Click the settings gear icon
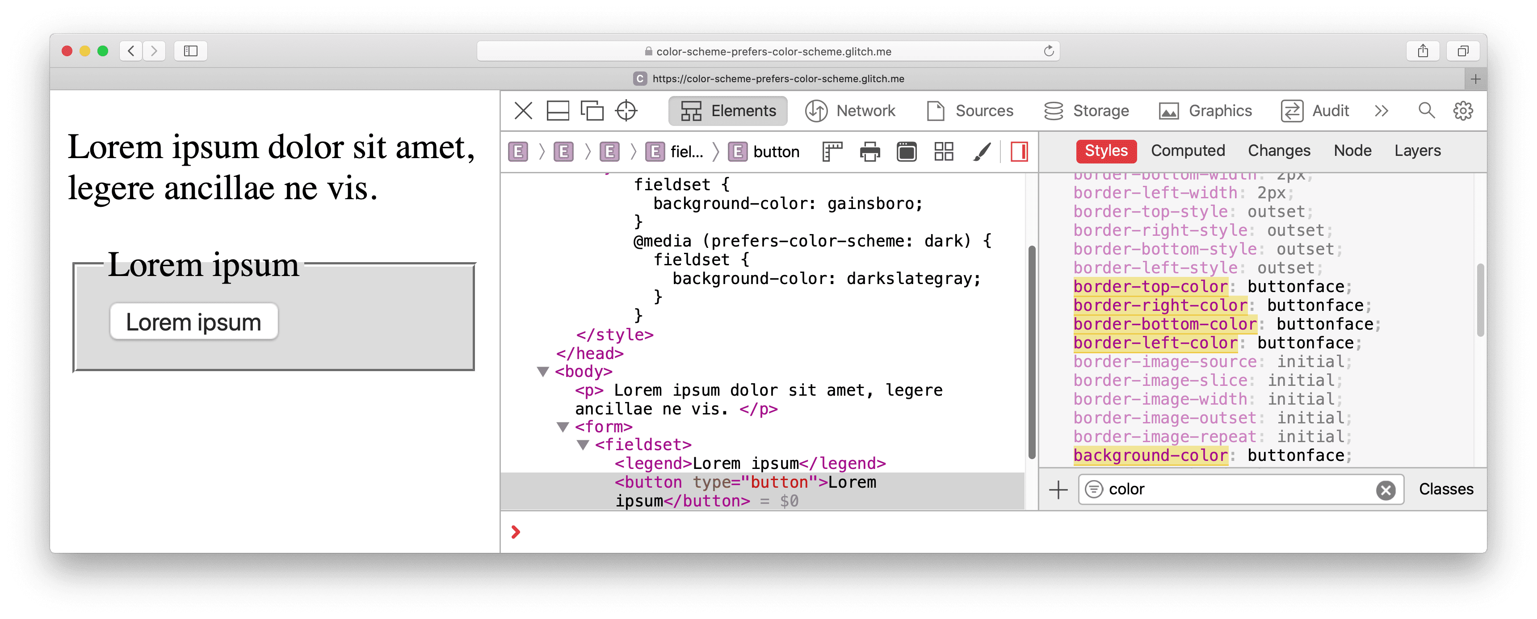1537x619 pixels. [x=1466, y=111]
